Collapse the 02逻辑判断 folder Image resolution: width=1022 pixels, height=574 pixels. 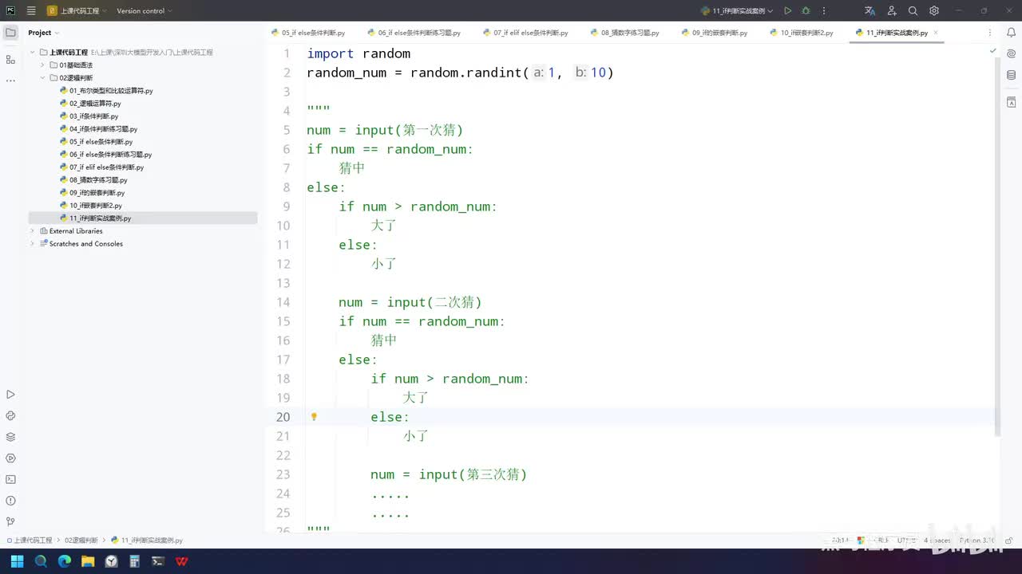click(42, 78)
